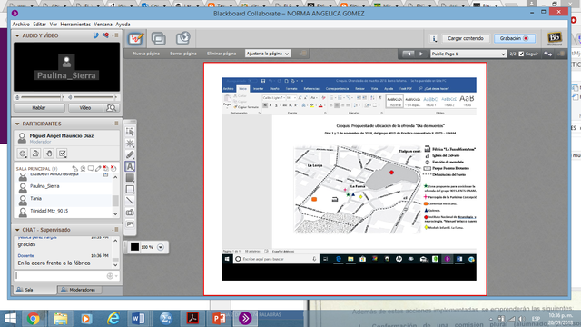Open the Ajustar a la página zoom dropdown
The height and width of the screenshot is (327, 581).
click(268, 54)
